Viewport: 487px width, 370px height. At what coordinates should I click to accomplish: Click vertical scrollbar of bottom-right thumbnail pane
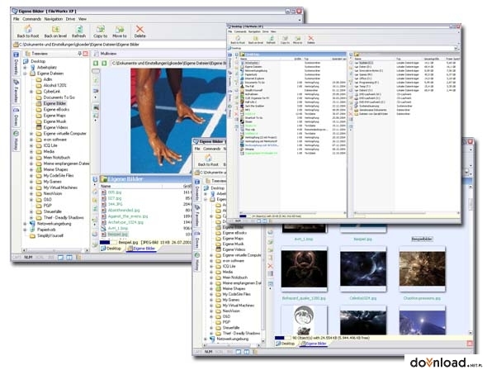[470, 259]
